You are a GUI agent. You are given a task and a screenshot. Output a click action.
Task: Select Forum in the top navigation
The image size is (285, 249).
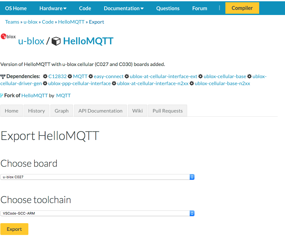(200, 8)
